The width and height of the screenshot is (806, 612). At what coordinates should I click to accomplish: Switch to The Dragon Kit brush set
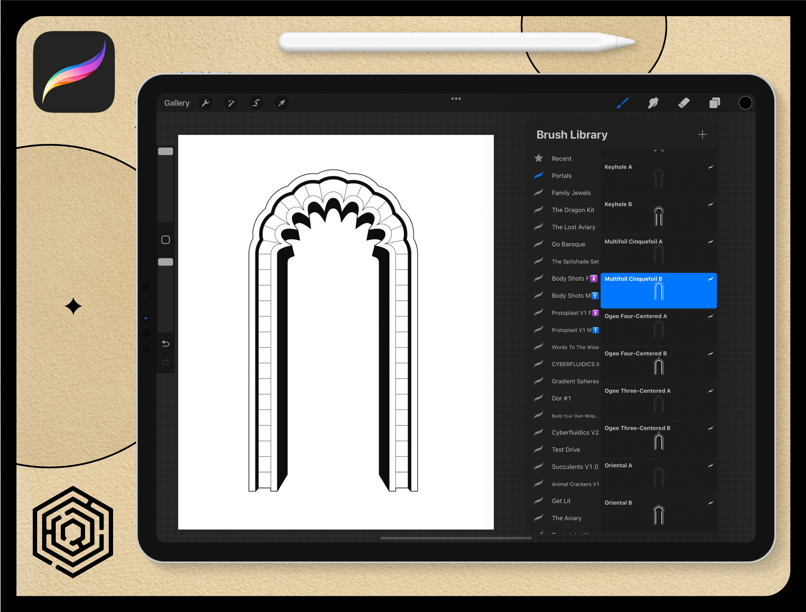tap(573, 210)
